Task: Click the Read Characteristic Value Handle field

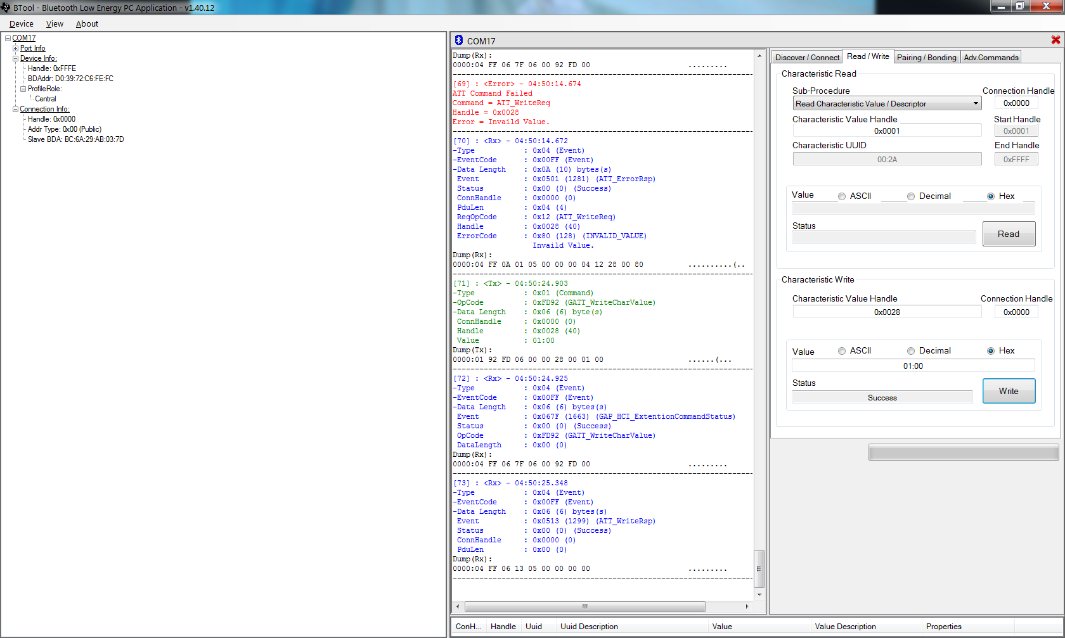Action: (887, 131)
